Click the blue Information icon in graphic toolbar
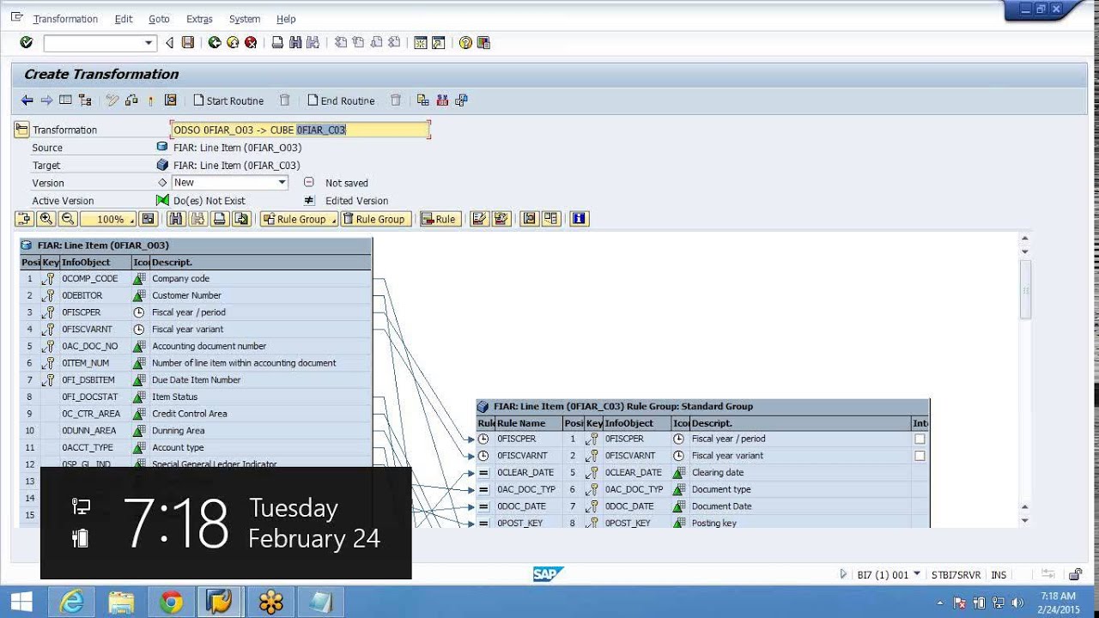The image size is (1099, 618). tap(580, 219)
